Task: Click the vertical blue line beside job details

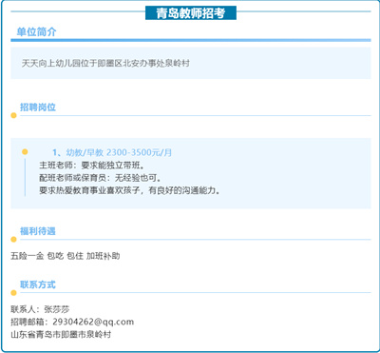Action: pos(25,177)
